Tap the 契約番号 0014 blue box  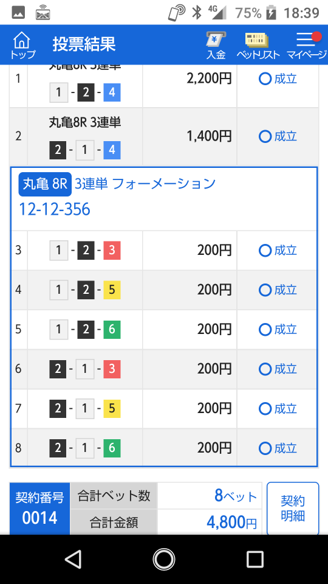coord(40,509)
